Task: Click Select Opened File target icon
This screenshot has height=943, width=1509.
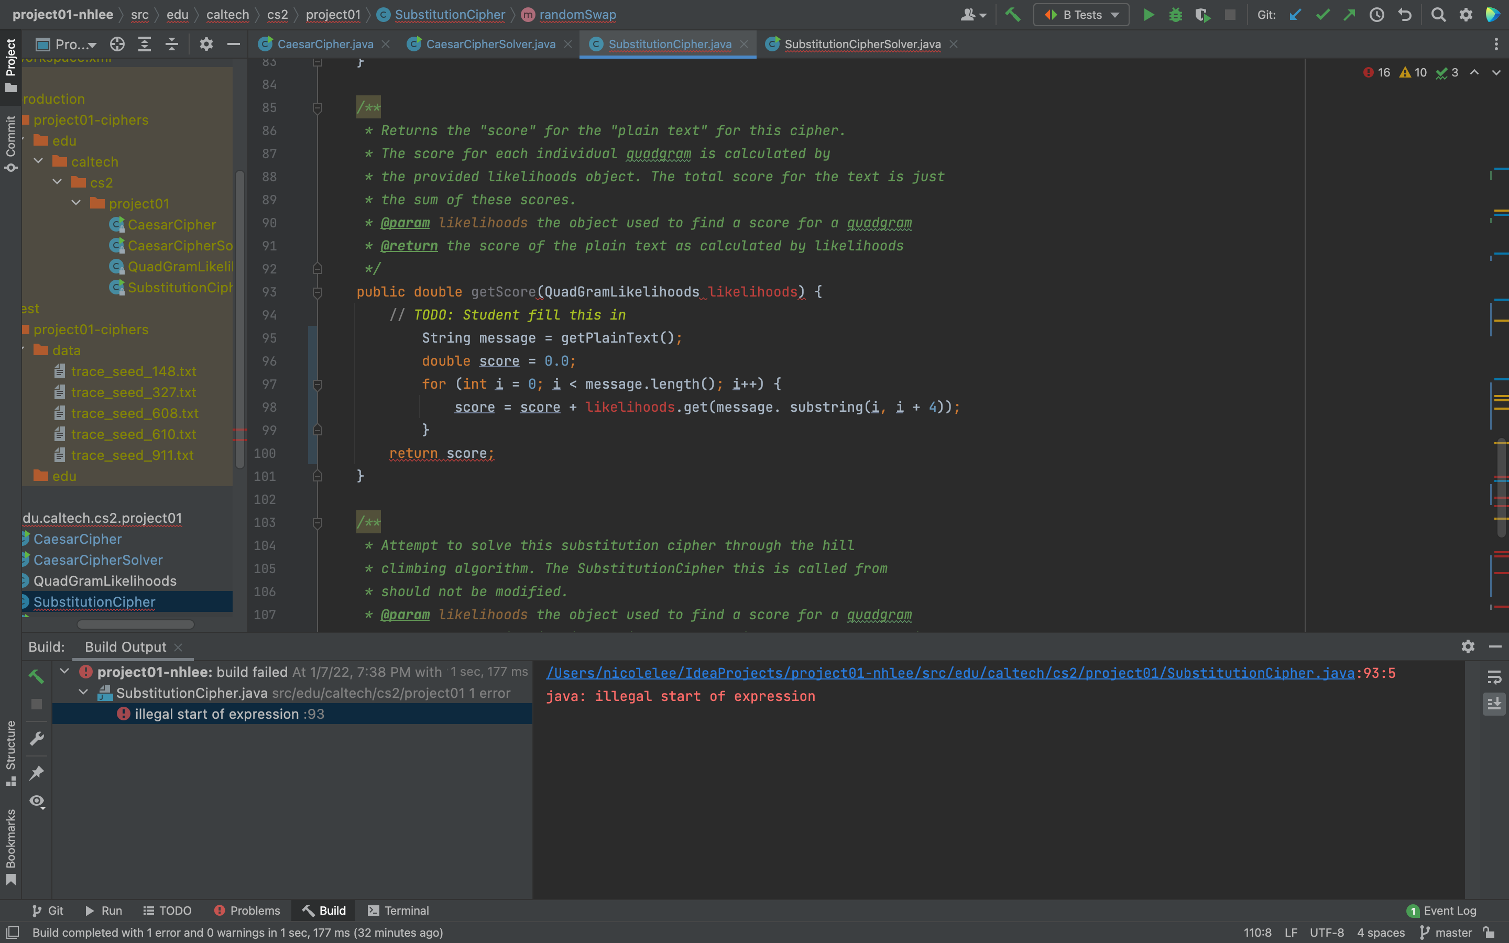Action: pos(117,45)
